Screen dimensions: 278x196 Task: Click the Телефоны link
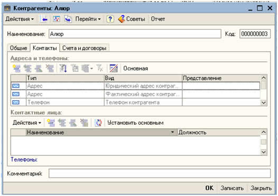pyautogui.click(x=24, y=160)
